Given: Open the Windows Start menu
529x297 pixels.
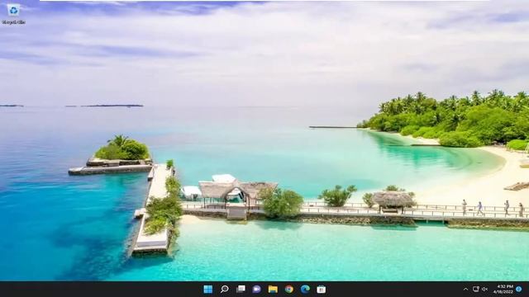Looking at the screenshot, I should coord(208,290).
